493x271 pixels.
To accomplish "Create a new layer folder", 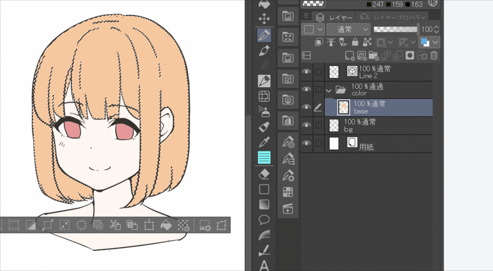I will (373, 55).
